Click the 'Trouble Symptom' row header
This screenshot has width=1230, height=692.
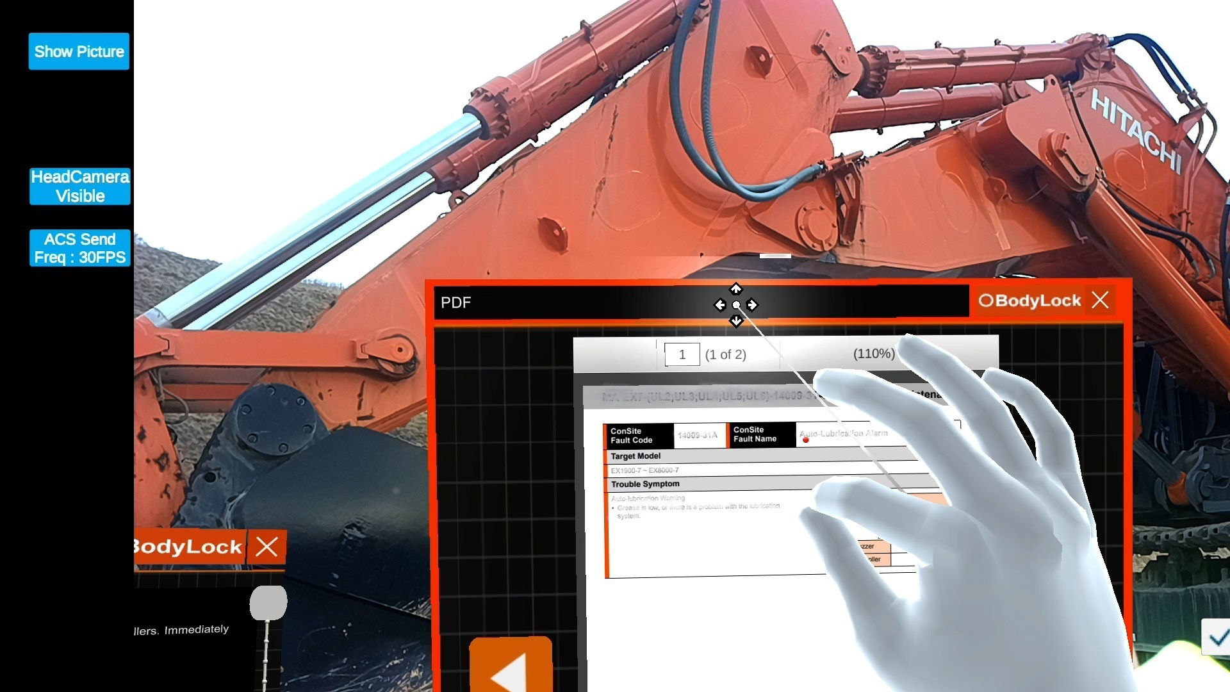tap(769, 484)
